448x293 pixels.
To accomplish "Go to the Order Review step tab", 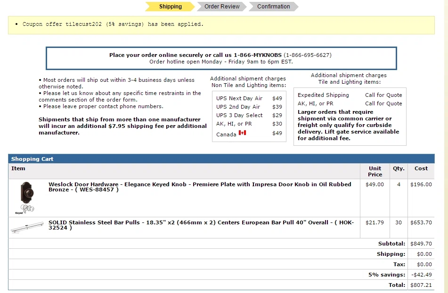I will (x=222, y=7).
